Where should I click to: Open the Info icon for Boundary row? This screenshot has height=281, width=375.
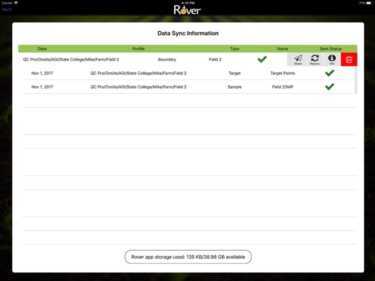point(331,59)
